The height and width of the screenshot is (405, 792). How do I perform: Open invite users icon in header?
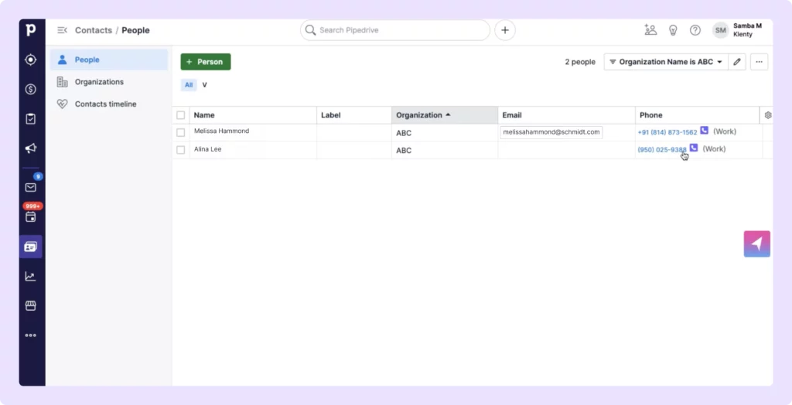(650, 30)
